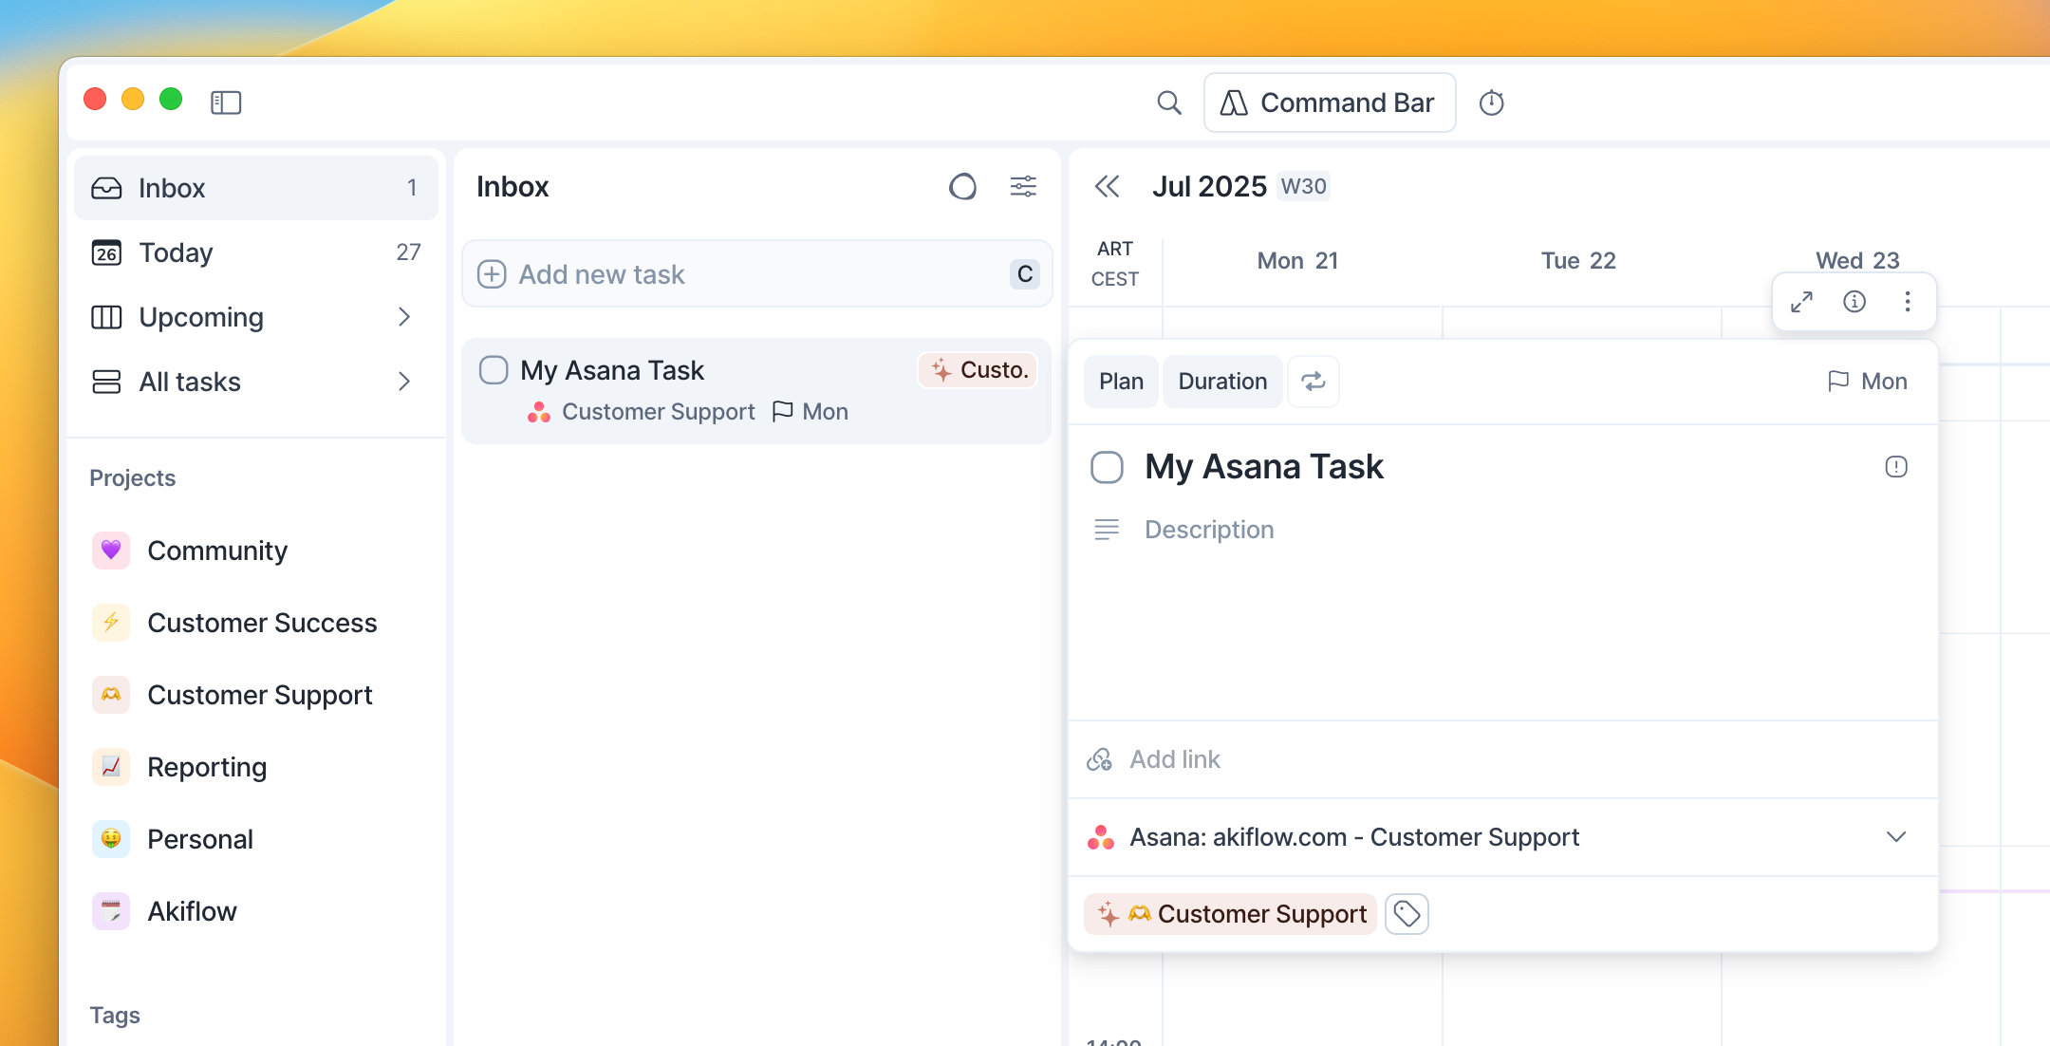Viewport: 2050px width, 1046px height.
Task: Open the Akiflow project
Action: coord(192,911)
